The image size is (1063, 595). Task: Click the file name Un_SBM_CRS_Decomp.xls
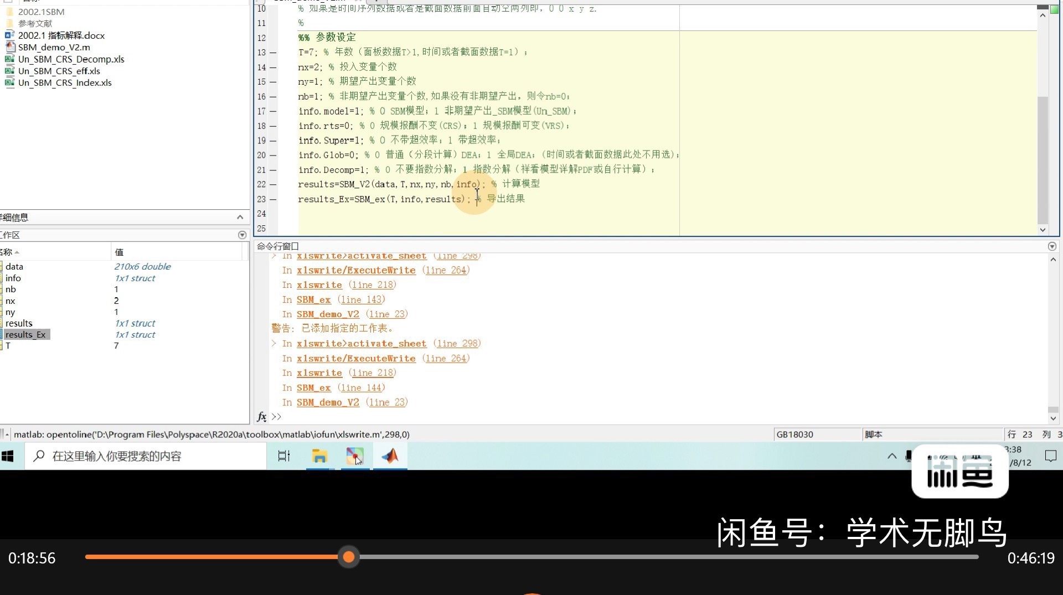(71, 59)
